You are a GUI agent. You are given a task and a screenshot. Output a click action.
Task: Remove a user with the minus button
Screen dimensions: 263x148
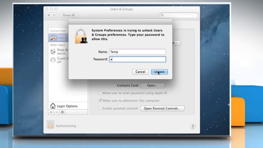57,112
